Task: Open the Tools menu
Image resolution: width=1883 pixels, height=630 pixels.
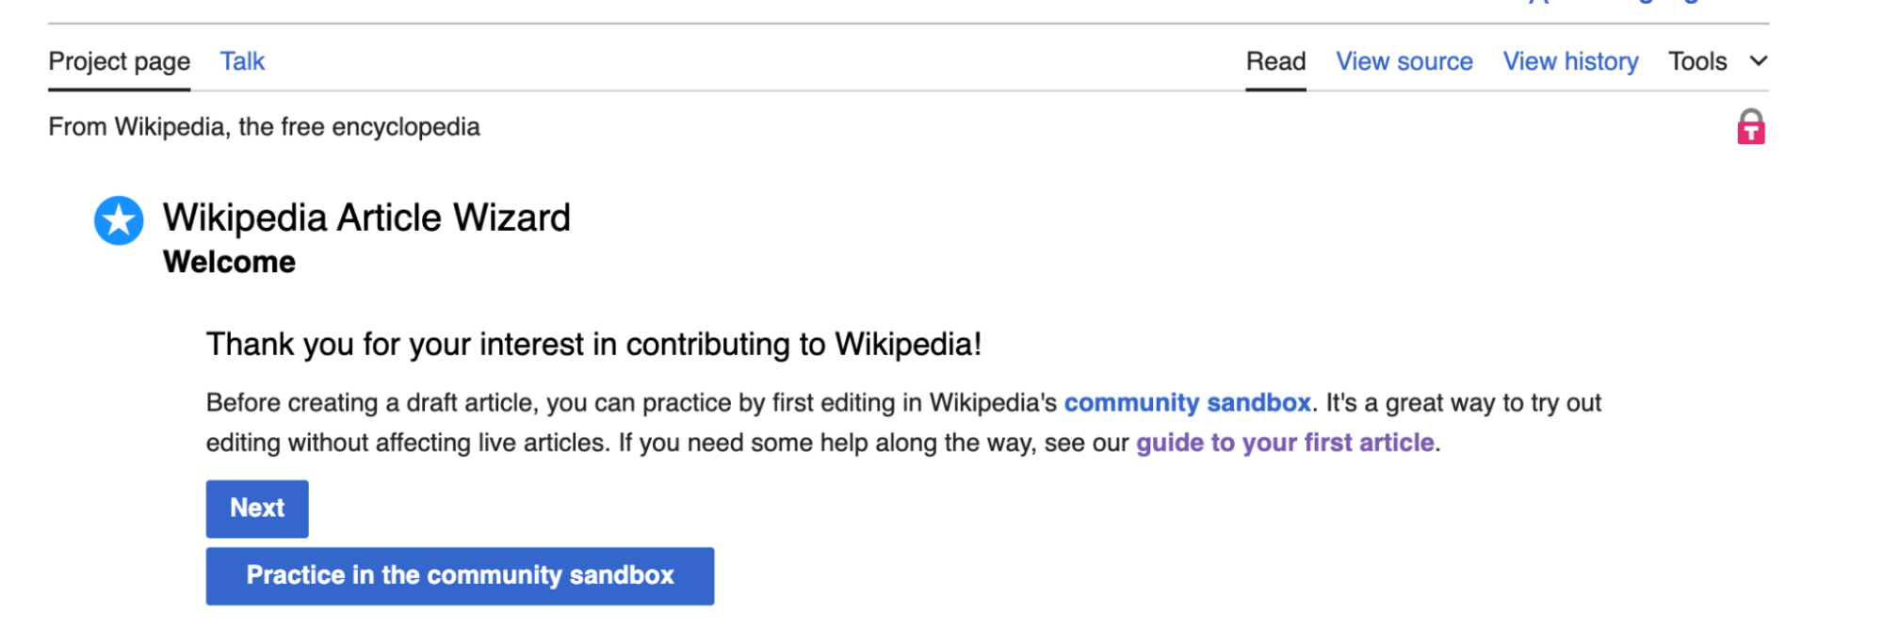Action: click(1696, 61)
